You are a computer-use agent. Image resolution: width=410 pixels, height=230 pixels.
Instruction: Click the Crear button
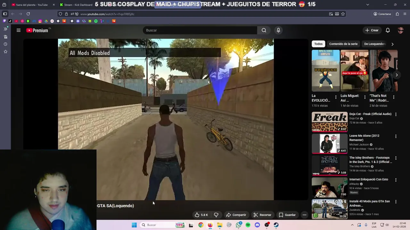(372, 30)
